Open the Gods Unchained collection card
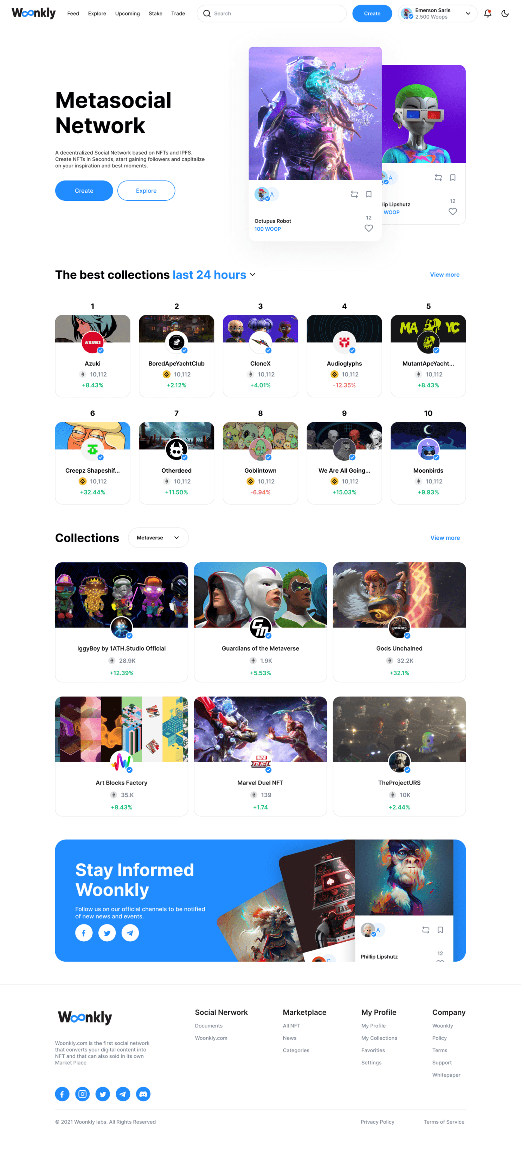The height and width of the screenshot is (1153, 521). [x=399, y=622]
